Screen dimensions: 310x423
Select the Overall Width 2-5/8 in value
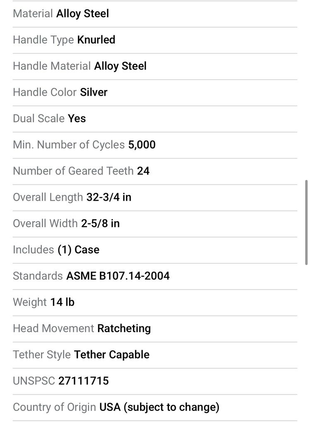click(100, 224)
